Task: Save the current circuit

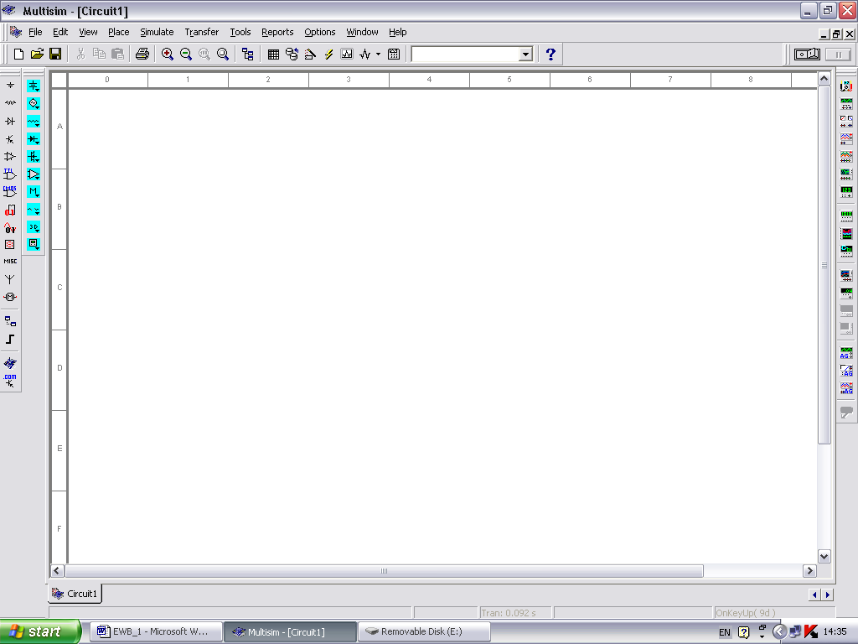Action: (x=55, y=54)
